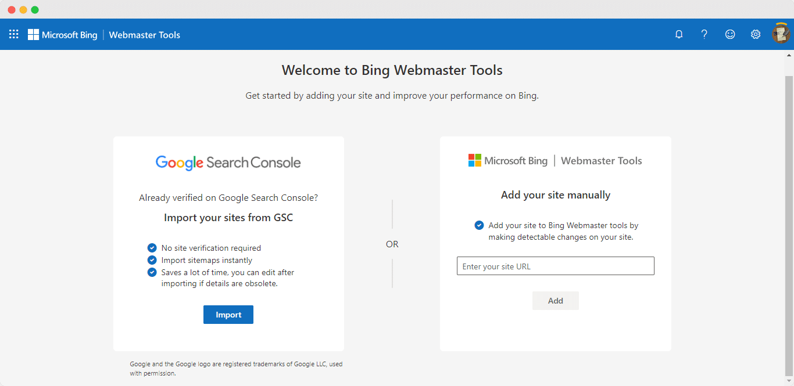Click the Webmaster Tools header title
Viewport: 794px width, 386px height.
145,35
